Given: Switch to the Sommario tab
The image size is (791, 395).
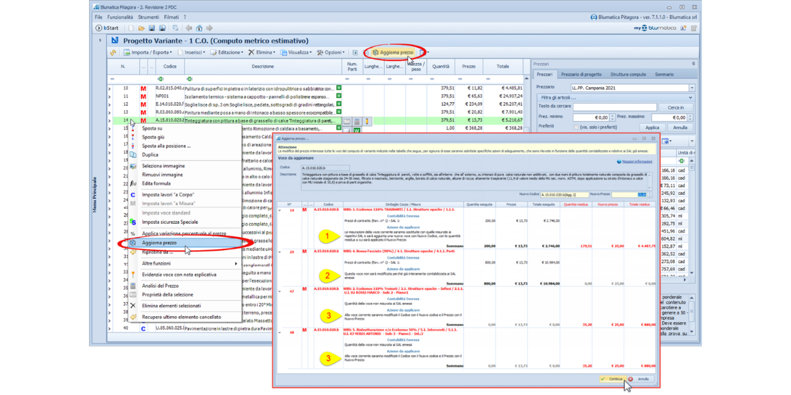Looking at the screenshot, I should point(664,74).
